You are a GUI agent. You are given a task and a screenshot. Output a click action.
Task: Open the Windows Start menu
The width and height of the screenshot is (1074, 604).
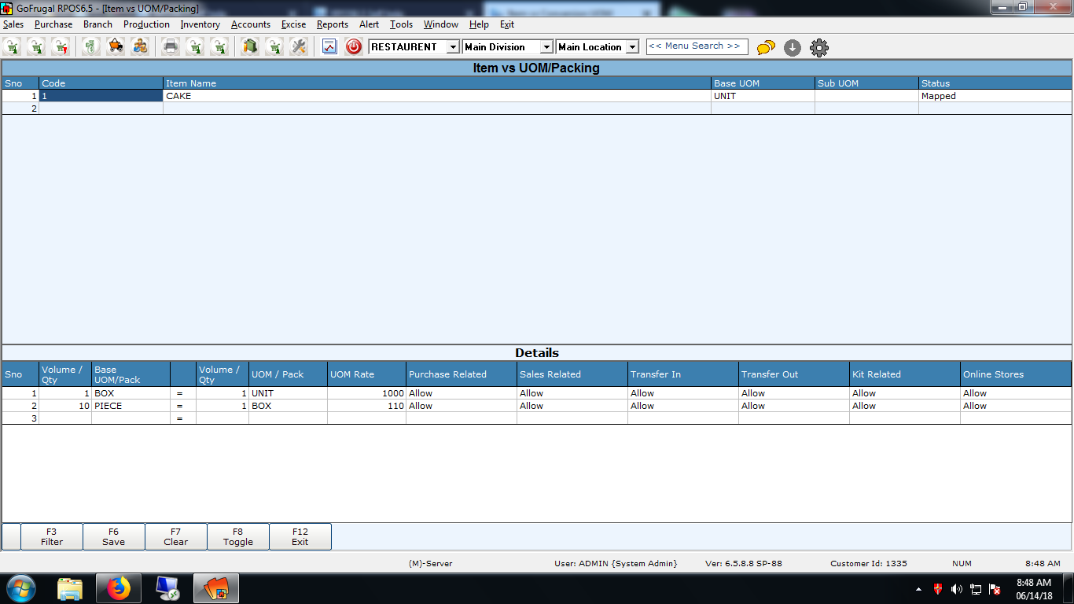[x=20, y=588]
